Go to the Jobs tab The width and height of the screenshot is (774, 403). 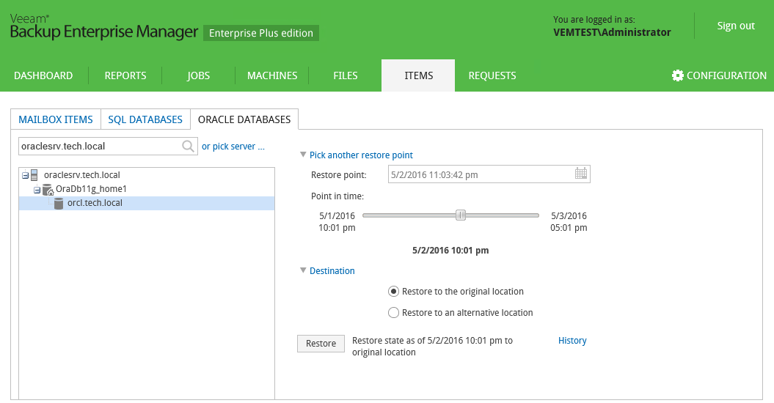click(x=198, y=75)
